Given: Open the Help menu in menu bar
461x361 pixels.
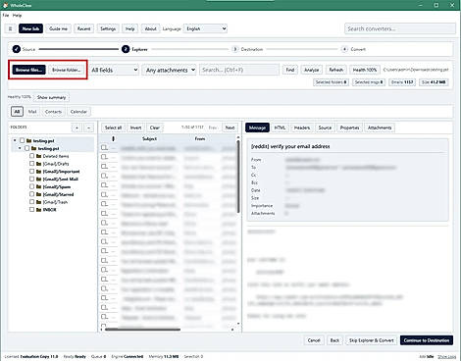Looking at the screenshot, I should coord(17,16).
